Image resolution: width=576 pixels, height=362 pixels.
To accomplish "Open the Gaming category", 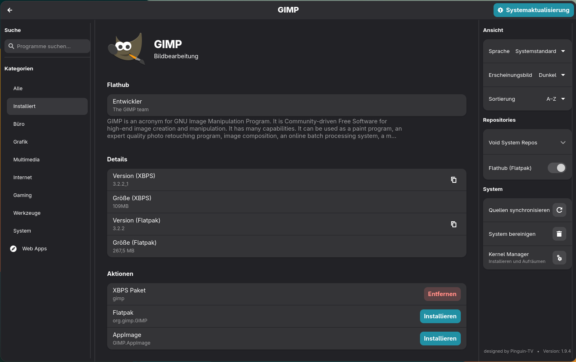I will 47,195.
